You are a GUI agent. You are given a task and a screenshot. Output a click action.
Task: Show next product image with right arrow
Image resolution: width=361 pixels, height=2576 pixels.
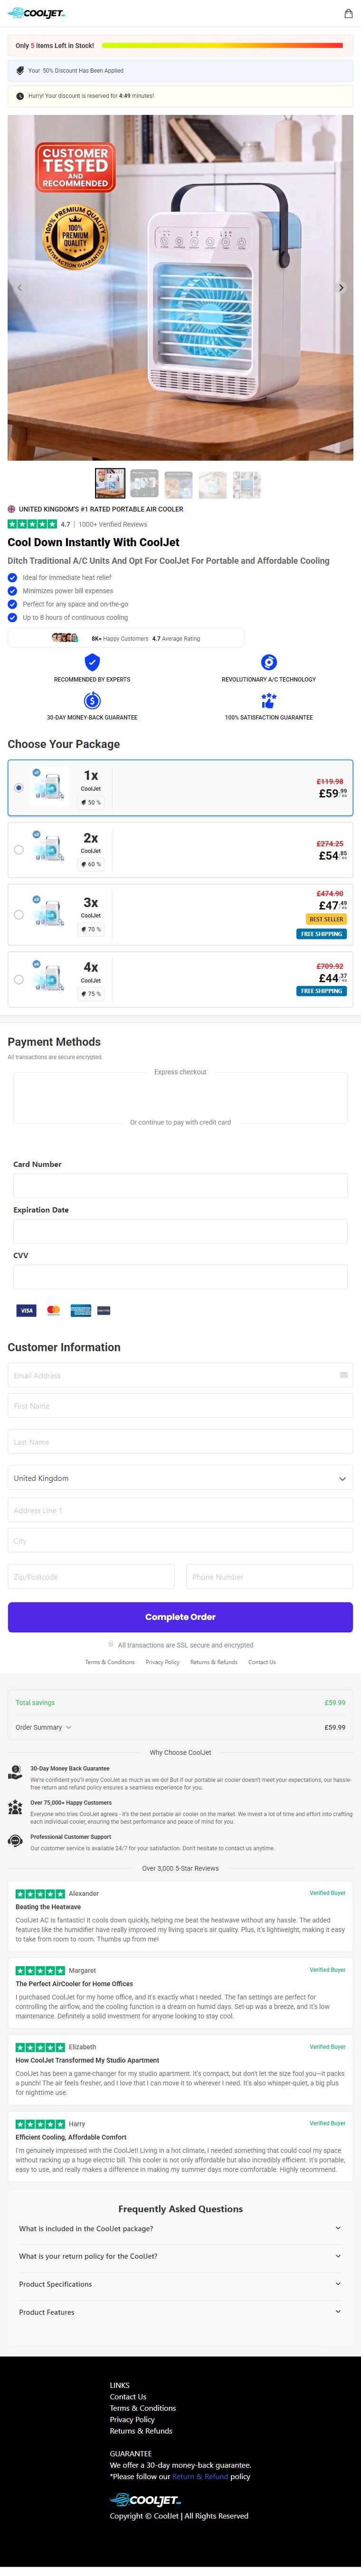point(341,287)
